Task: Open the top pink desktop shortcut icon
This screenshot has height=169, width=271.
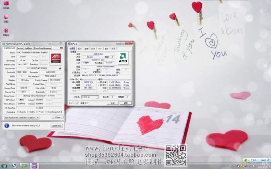Action: (6, 3)
